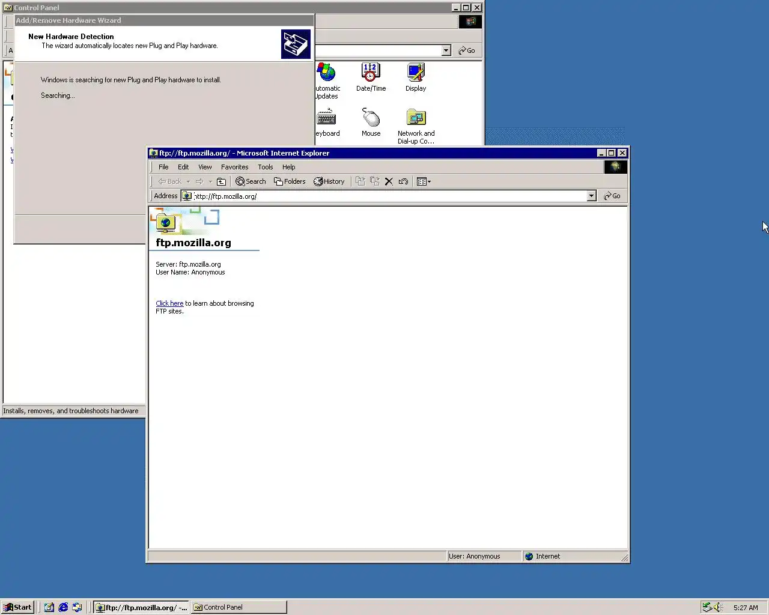
Task: Launch Outlook Express from quick launch
Action: point(77,607)
